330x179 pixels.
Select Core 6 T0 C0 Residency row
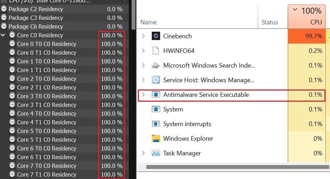pyautogui.click(x=65, y=148)
